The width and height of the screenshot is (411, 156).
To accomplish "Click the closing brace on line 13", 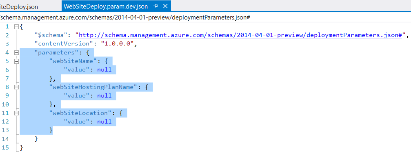I will click(x=51, y=130).
